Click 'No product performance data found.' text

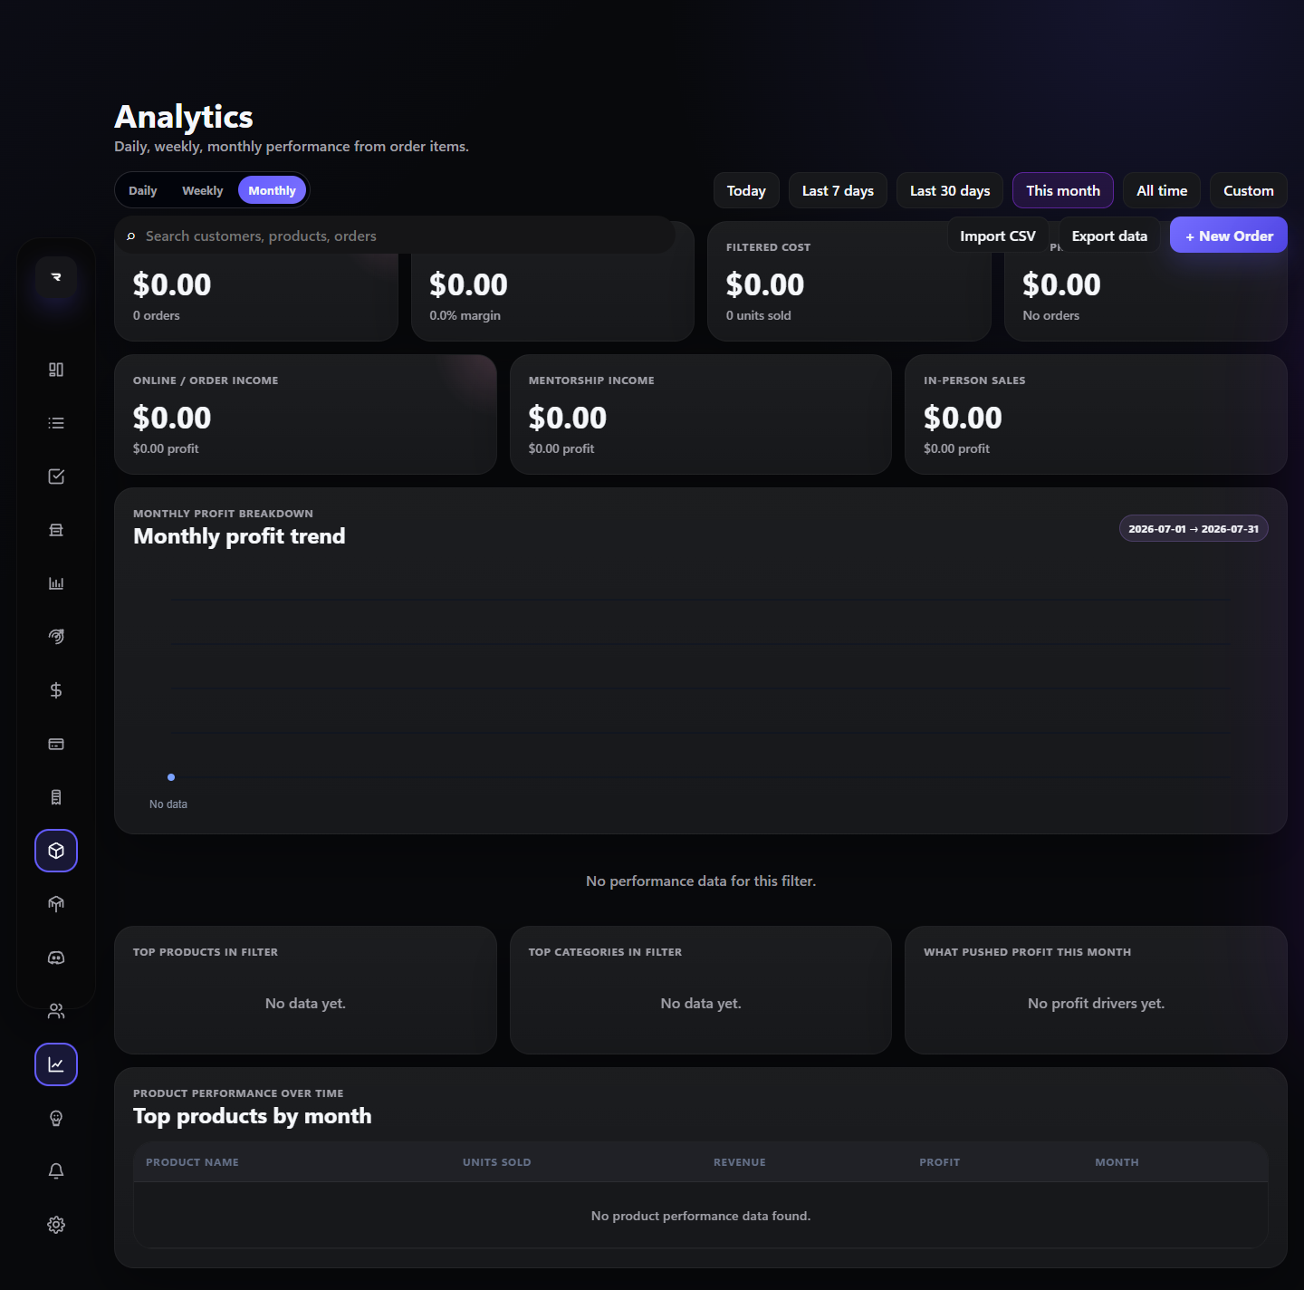click(x=701, y=1216)
